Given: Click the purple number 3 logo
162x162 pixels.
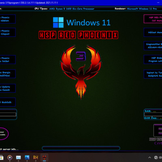Looking at the screenshot, I should (81, 56).
